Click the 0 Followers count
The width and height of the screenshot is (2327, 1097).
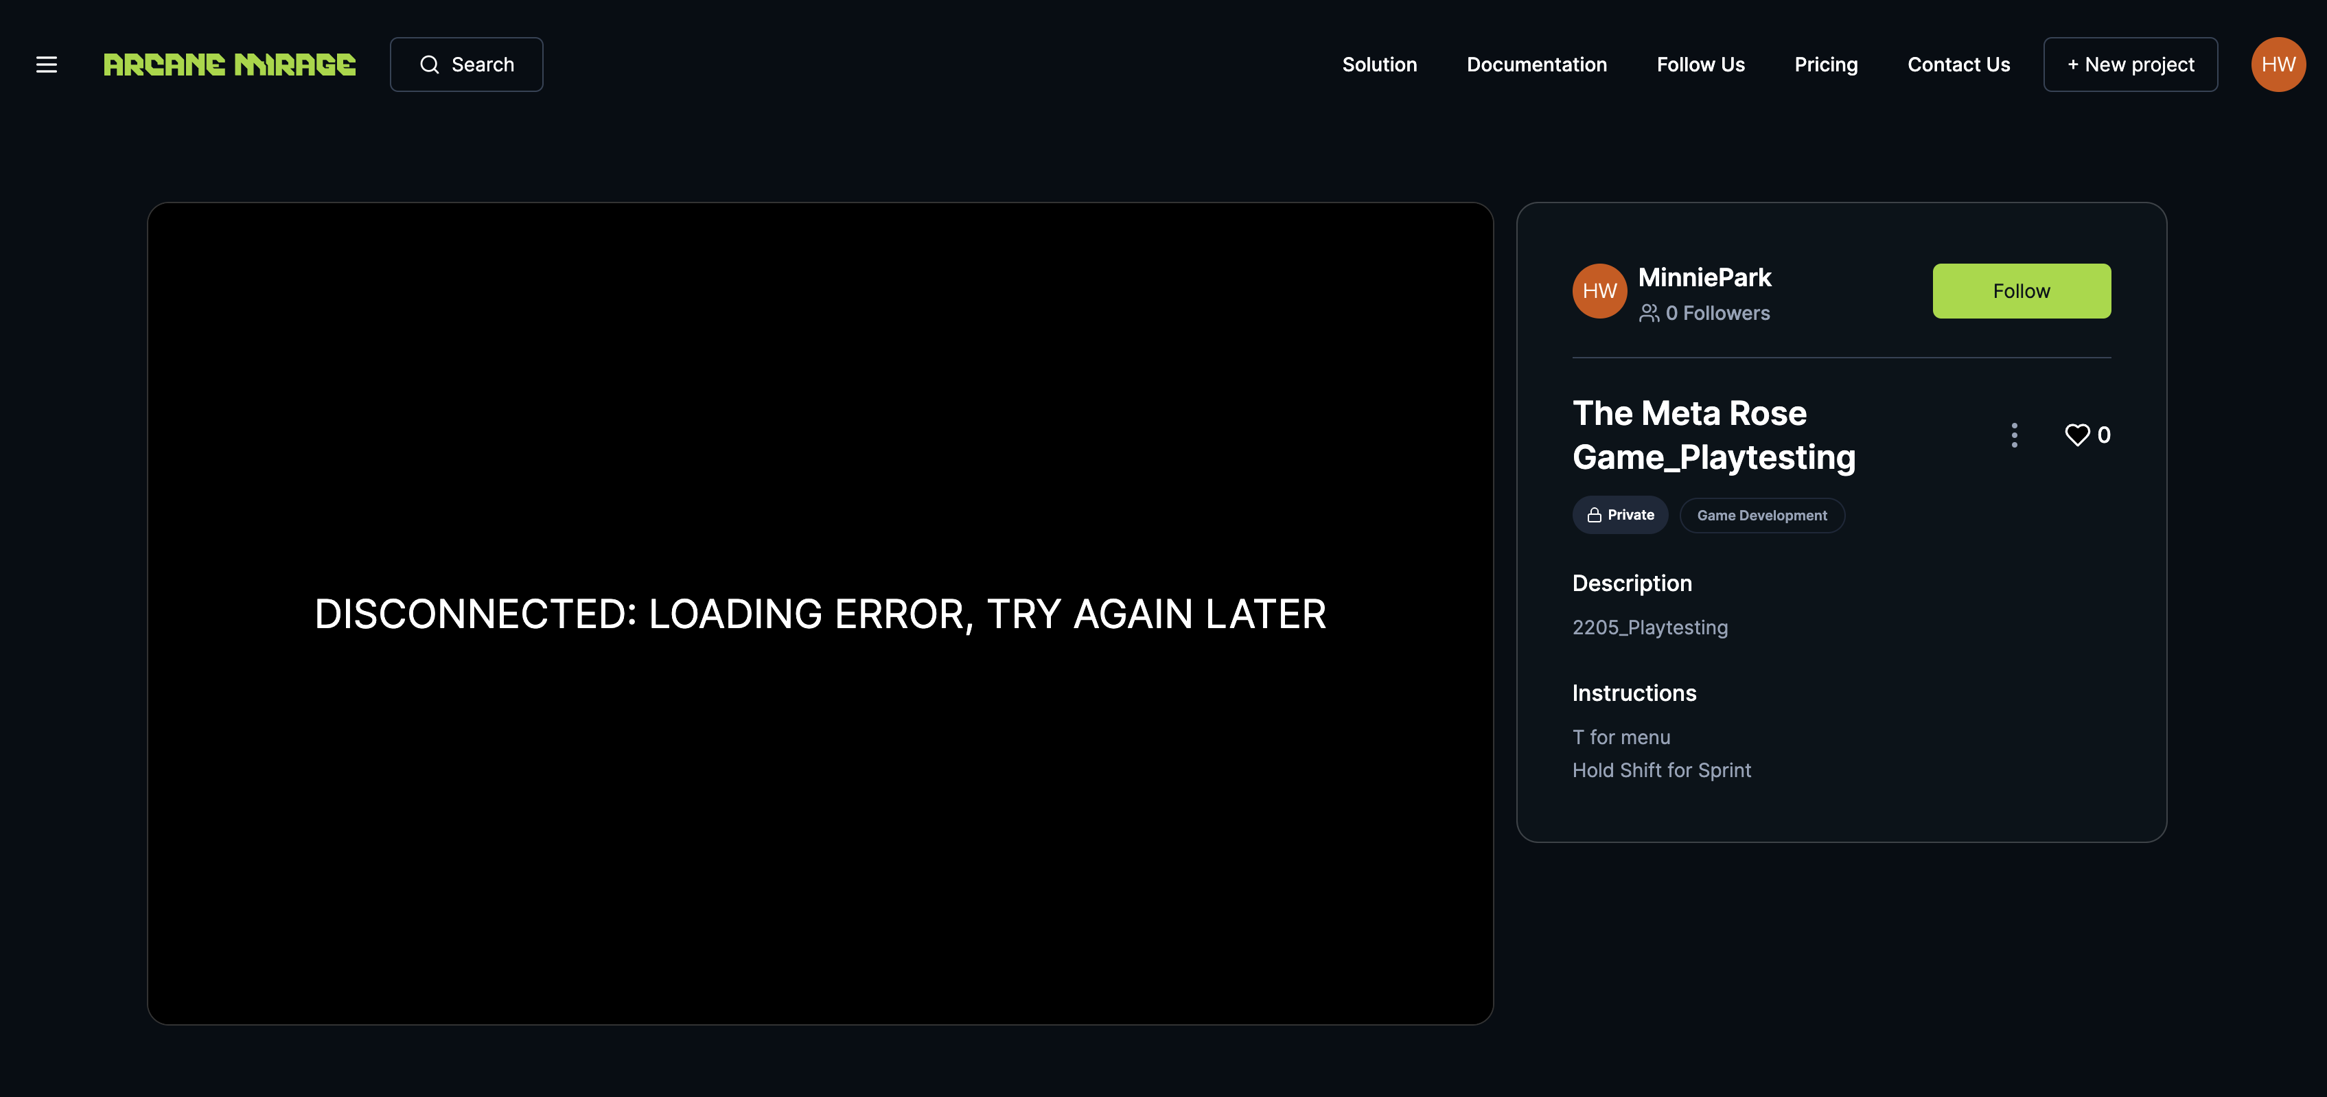[x=1717, y=314]
